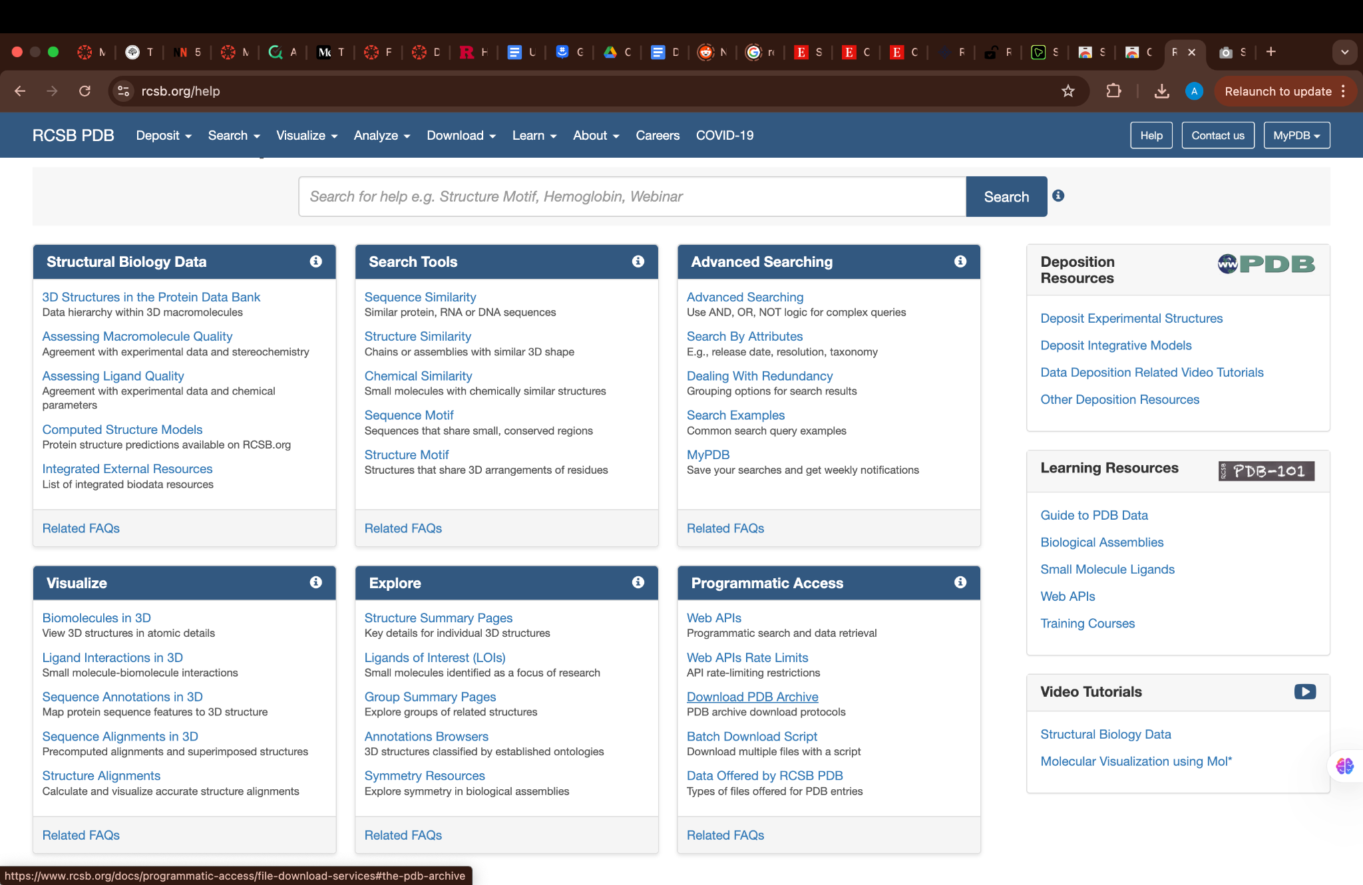Image resolution: width=1363 pixels, height=885 pixels.
Task: Click the Visualize panel info icon
Action: (315, 582)
